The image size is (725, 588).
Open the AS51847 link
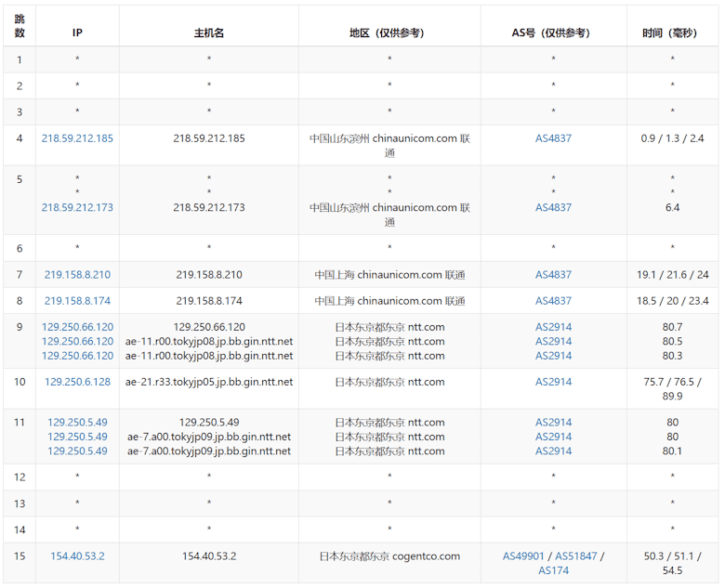pyautogui.click(x=575, y=556)
